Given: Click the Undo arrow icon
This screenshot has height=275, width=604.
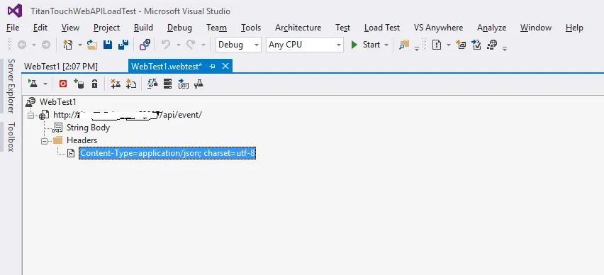Looking at the screenshot, I should tap(166, 45).
